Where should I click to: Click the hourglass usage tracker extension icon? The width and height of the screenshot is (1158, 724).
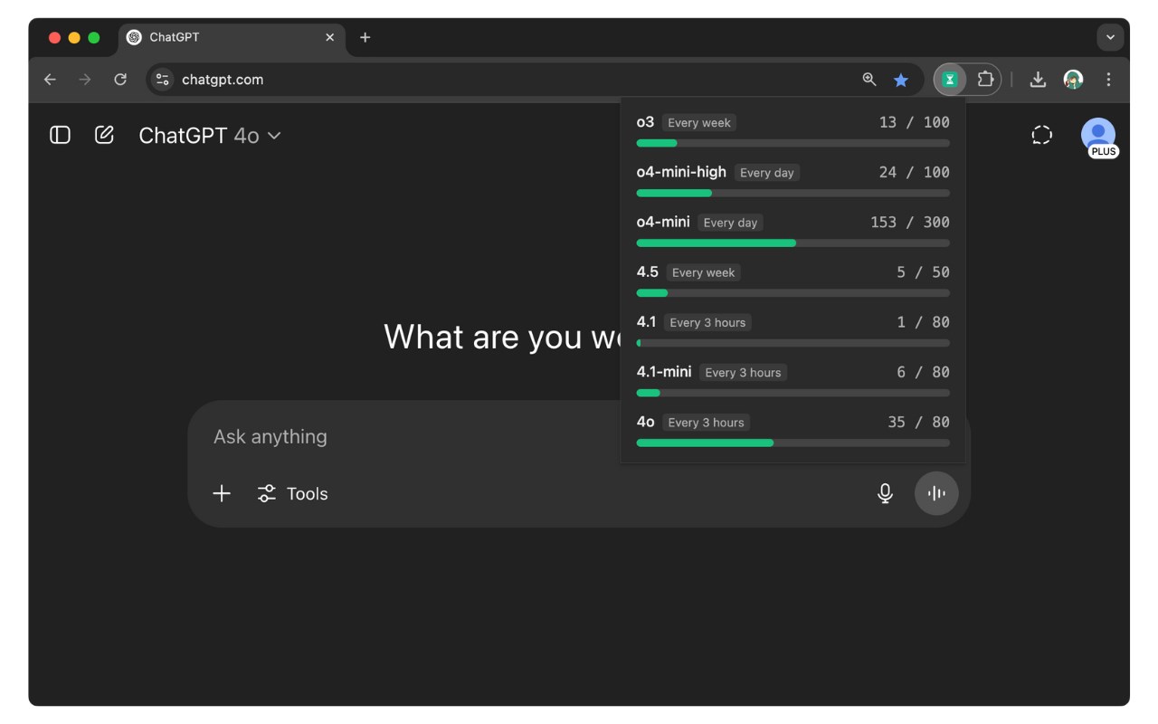(950, 80)
